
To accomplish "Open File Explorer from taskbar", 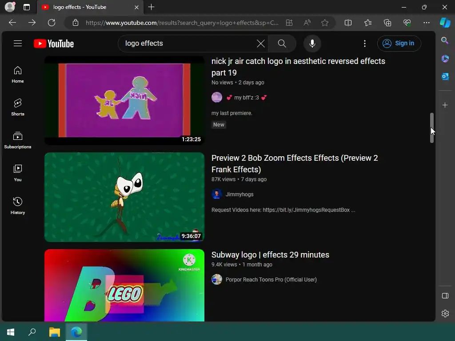I will point(54,332).
